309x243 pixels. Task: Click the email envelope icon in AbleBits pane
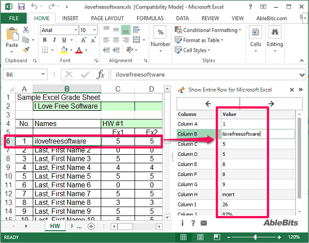204,223
